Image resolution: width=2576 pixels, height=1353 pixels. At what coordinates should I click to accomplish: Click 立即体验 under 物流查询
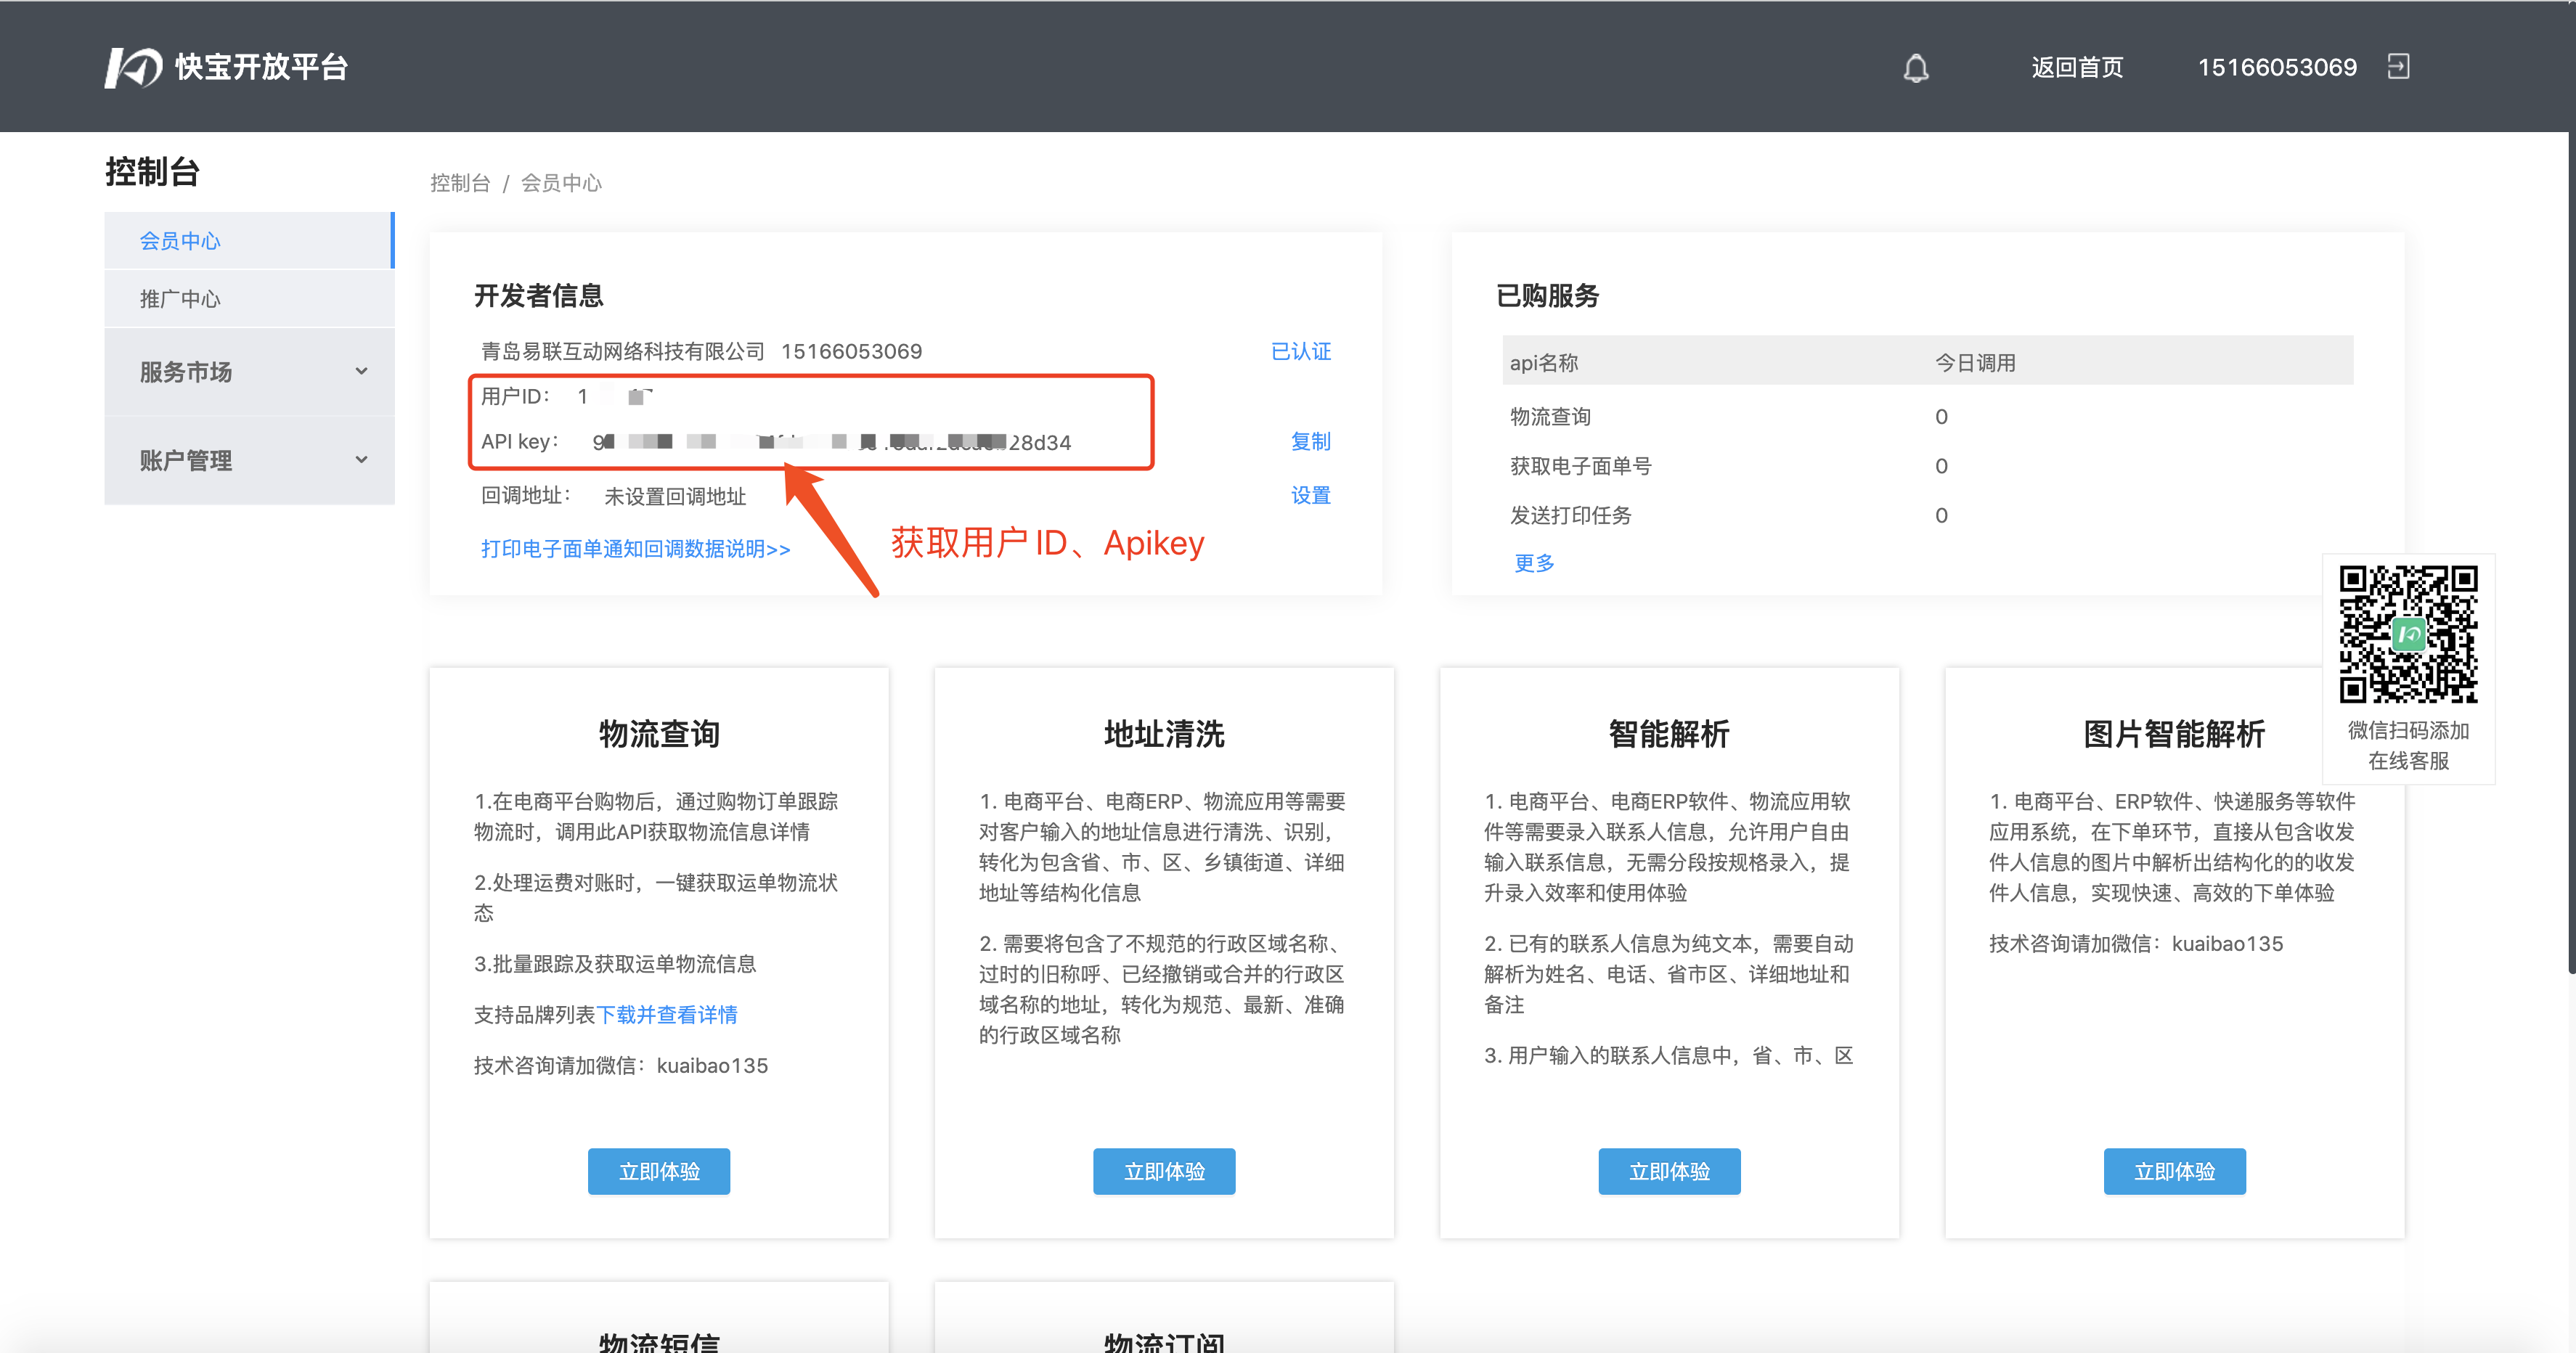click(x=658, y=1171)
